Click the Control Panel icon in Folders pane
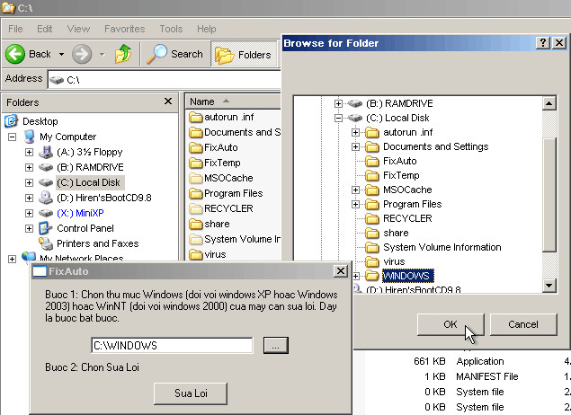The image size is (571, 415). point(46,228)
